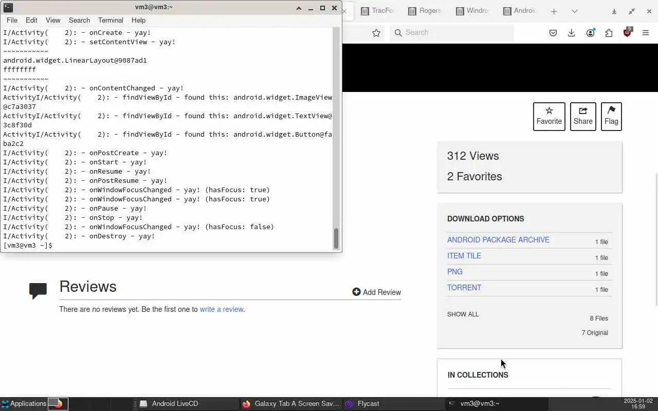Open the TORRENT download link

point(464,288)
